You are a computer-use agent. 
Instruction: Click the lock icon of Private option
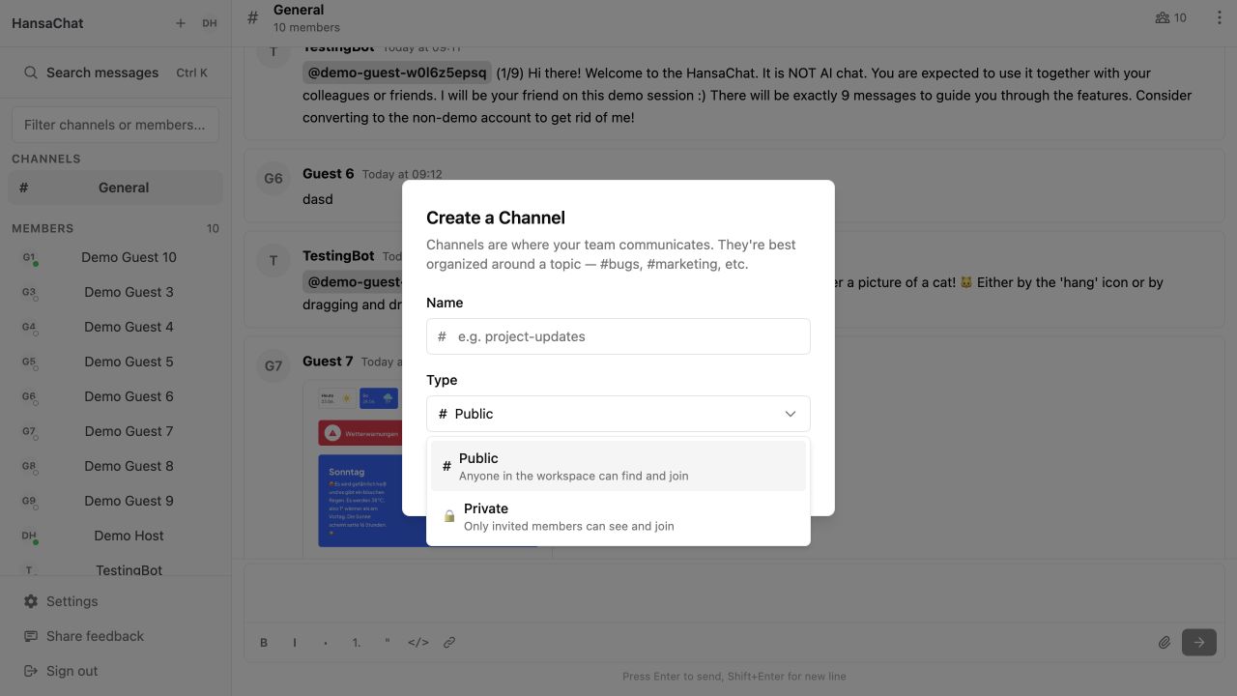tap(449, 516)
